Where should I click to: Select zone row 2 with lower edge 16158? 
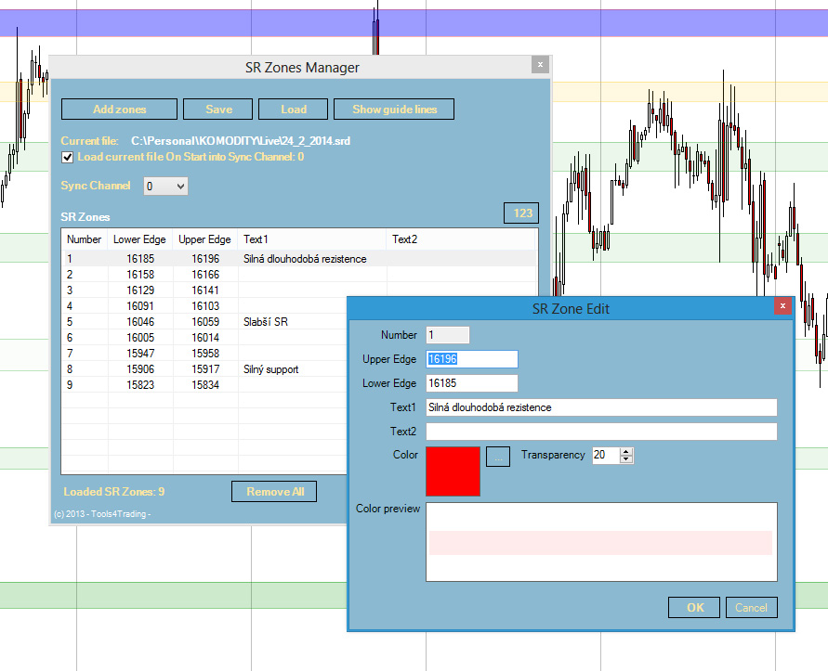coord(299,275)
